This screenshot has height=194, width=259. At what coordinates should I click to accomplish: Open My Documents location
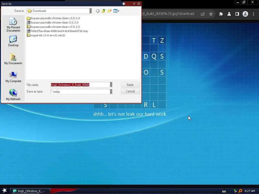pyautogui.click(x=13, y=59)
